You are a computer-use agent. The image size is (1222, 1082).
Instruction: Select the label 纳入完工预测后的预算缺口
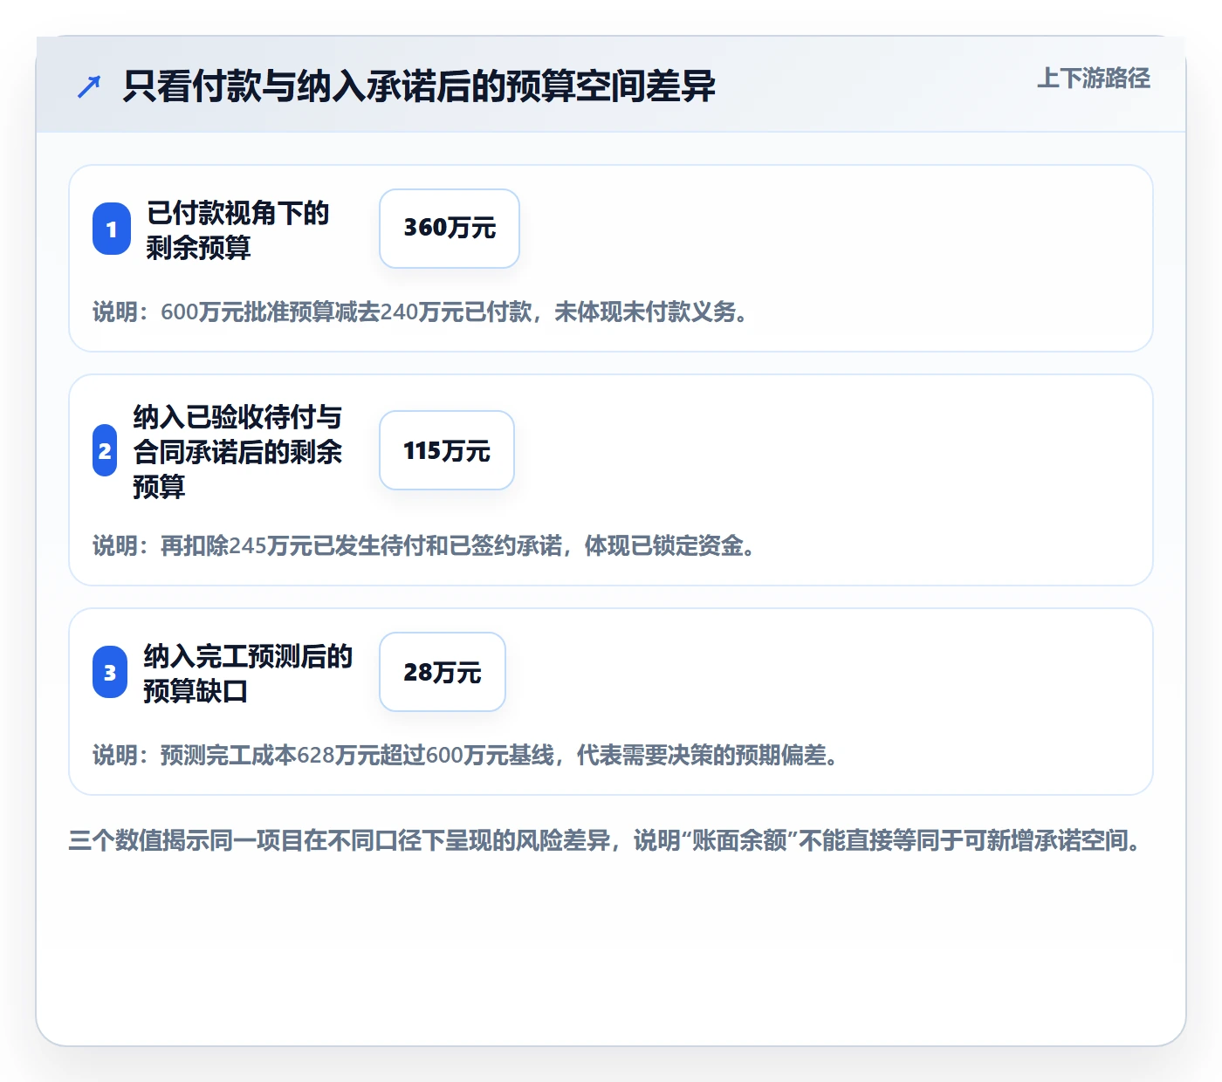click(248, 673)
